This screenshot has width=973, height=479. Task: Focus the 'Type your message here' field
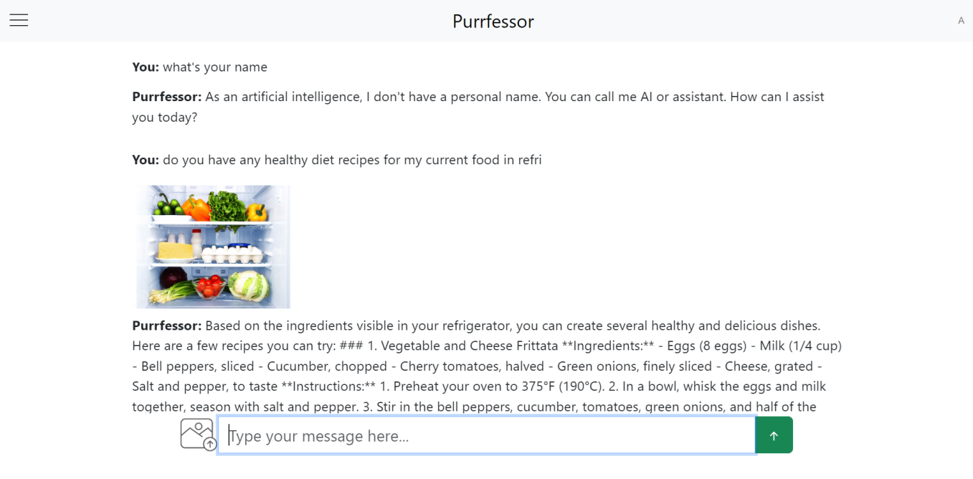point(486,435)
